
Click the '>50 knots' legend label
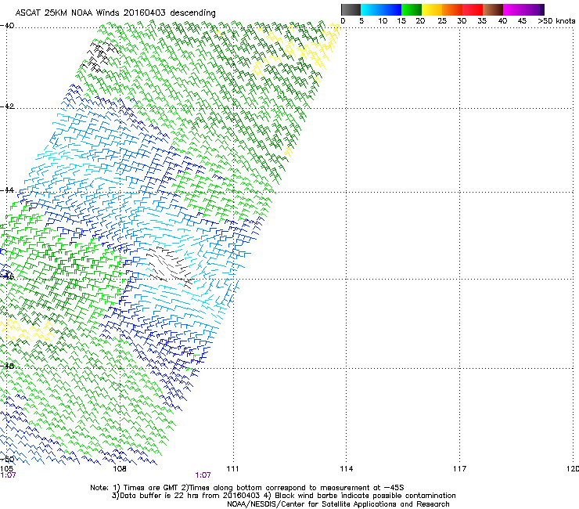(x=556, y=21)
